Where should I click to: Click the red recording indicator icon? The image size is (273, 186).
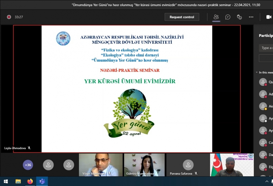coord(9,17)
